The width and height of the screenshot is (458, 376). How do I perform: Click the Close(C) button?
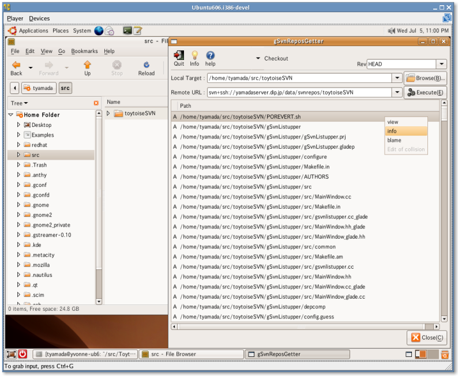[x=426, y=337]
